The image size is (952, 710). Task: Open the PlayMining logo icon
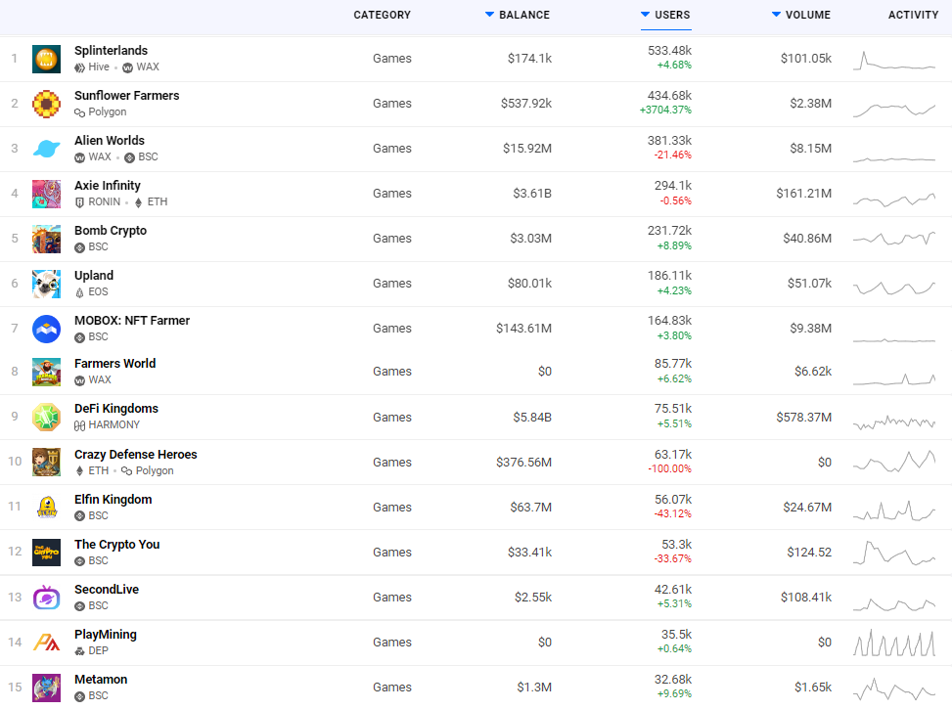[x=46, y=643]
